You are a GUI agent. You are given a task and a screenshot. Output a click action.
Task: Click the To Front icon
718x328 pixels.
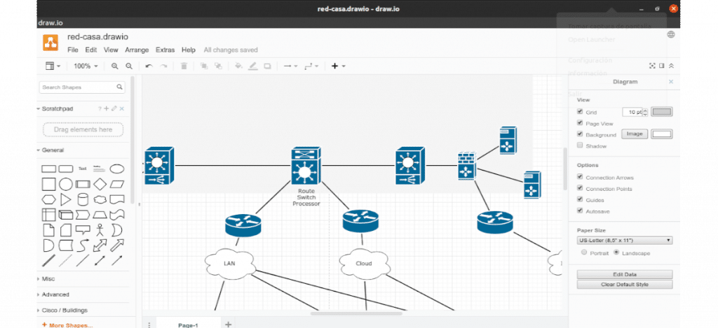coord(204,66)
